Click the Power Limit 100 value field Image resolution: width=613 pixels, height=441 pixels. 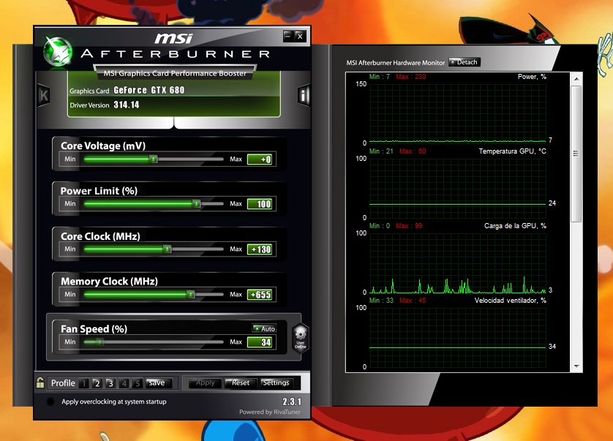pos(260,204)
